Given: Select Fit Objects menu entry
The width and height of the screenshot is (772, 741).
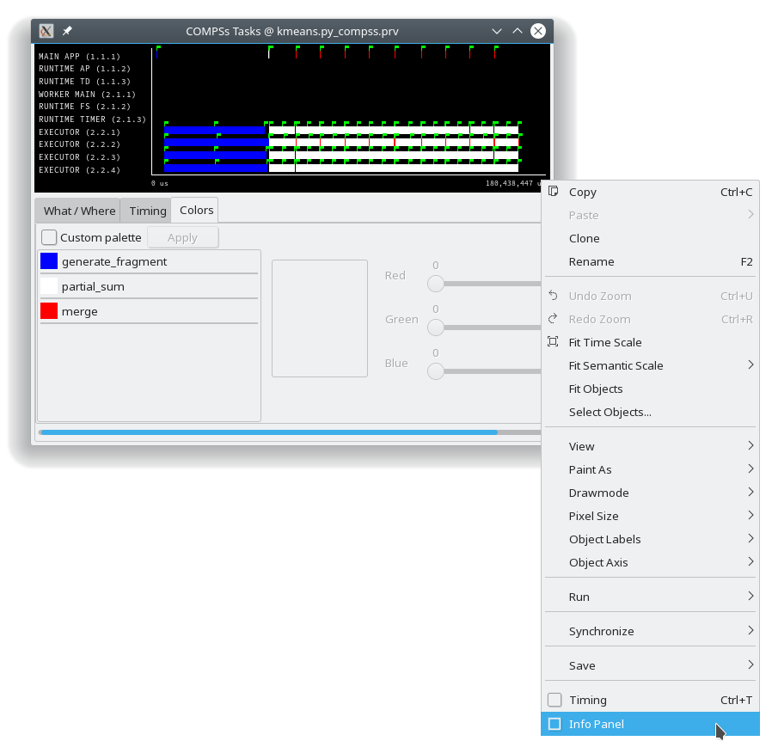Looking at the screenshot, I should pyautogui.click(x=651, y=389).
